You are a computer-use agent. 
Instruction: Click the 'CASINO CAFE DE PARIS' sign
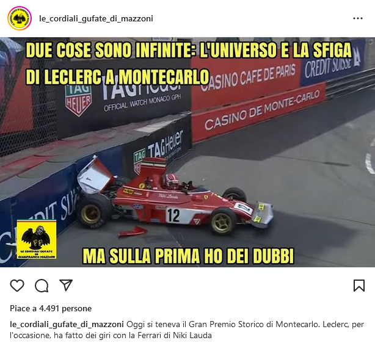(x=247, y=78)
